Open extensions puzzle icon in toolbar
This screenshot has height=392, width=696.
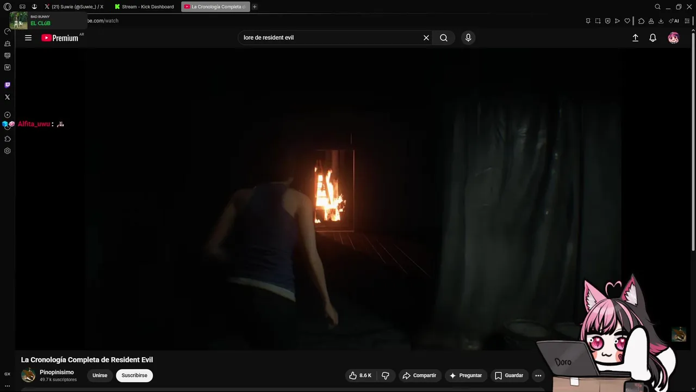pyautogui.click(x=641, y=21)
